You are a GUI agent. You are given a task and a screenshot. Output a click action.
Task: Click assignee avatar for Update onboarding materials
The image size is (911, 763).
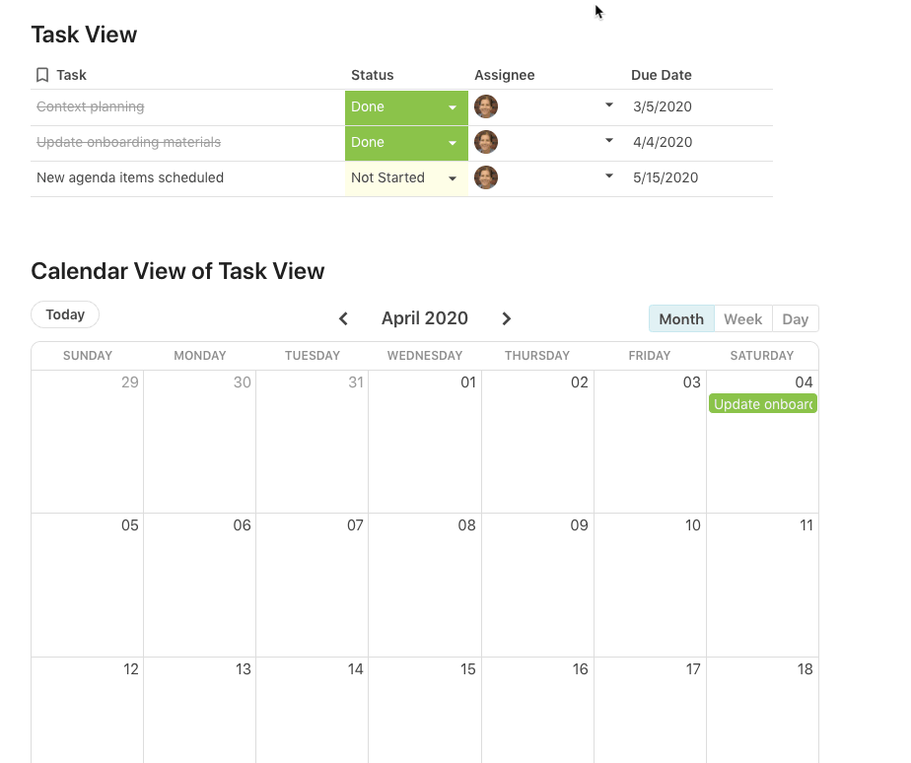pyautogui.click(x=486, y=142)
